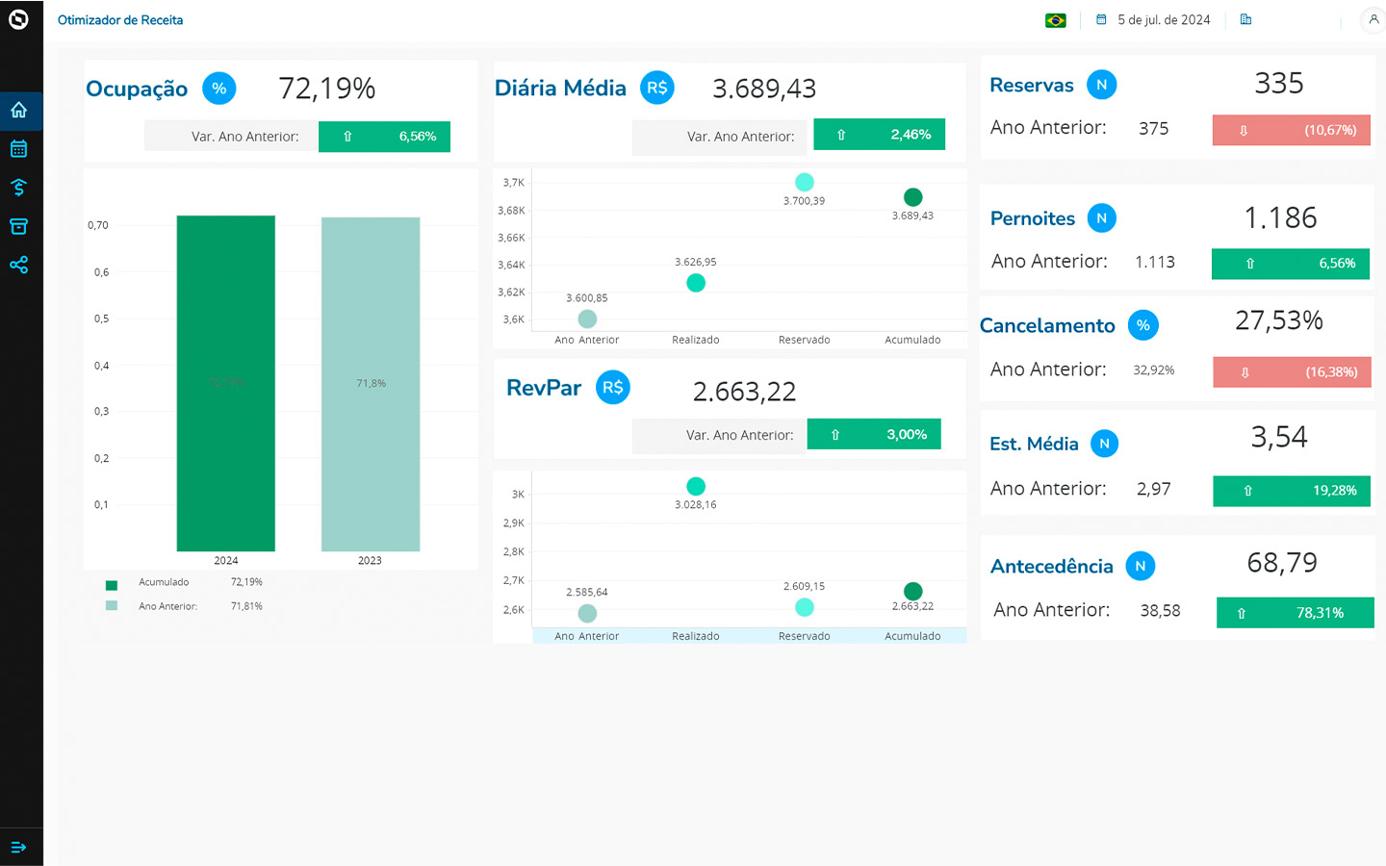Image resolution: width=1386 pixels, height=866 pixels.
Task: Click the hotel building icon in header
Action: coord(1245,19)
